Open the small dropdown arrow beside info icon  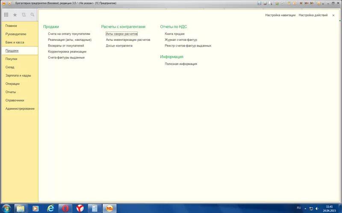(323, 3)
